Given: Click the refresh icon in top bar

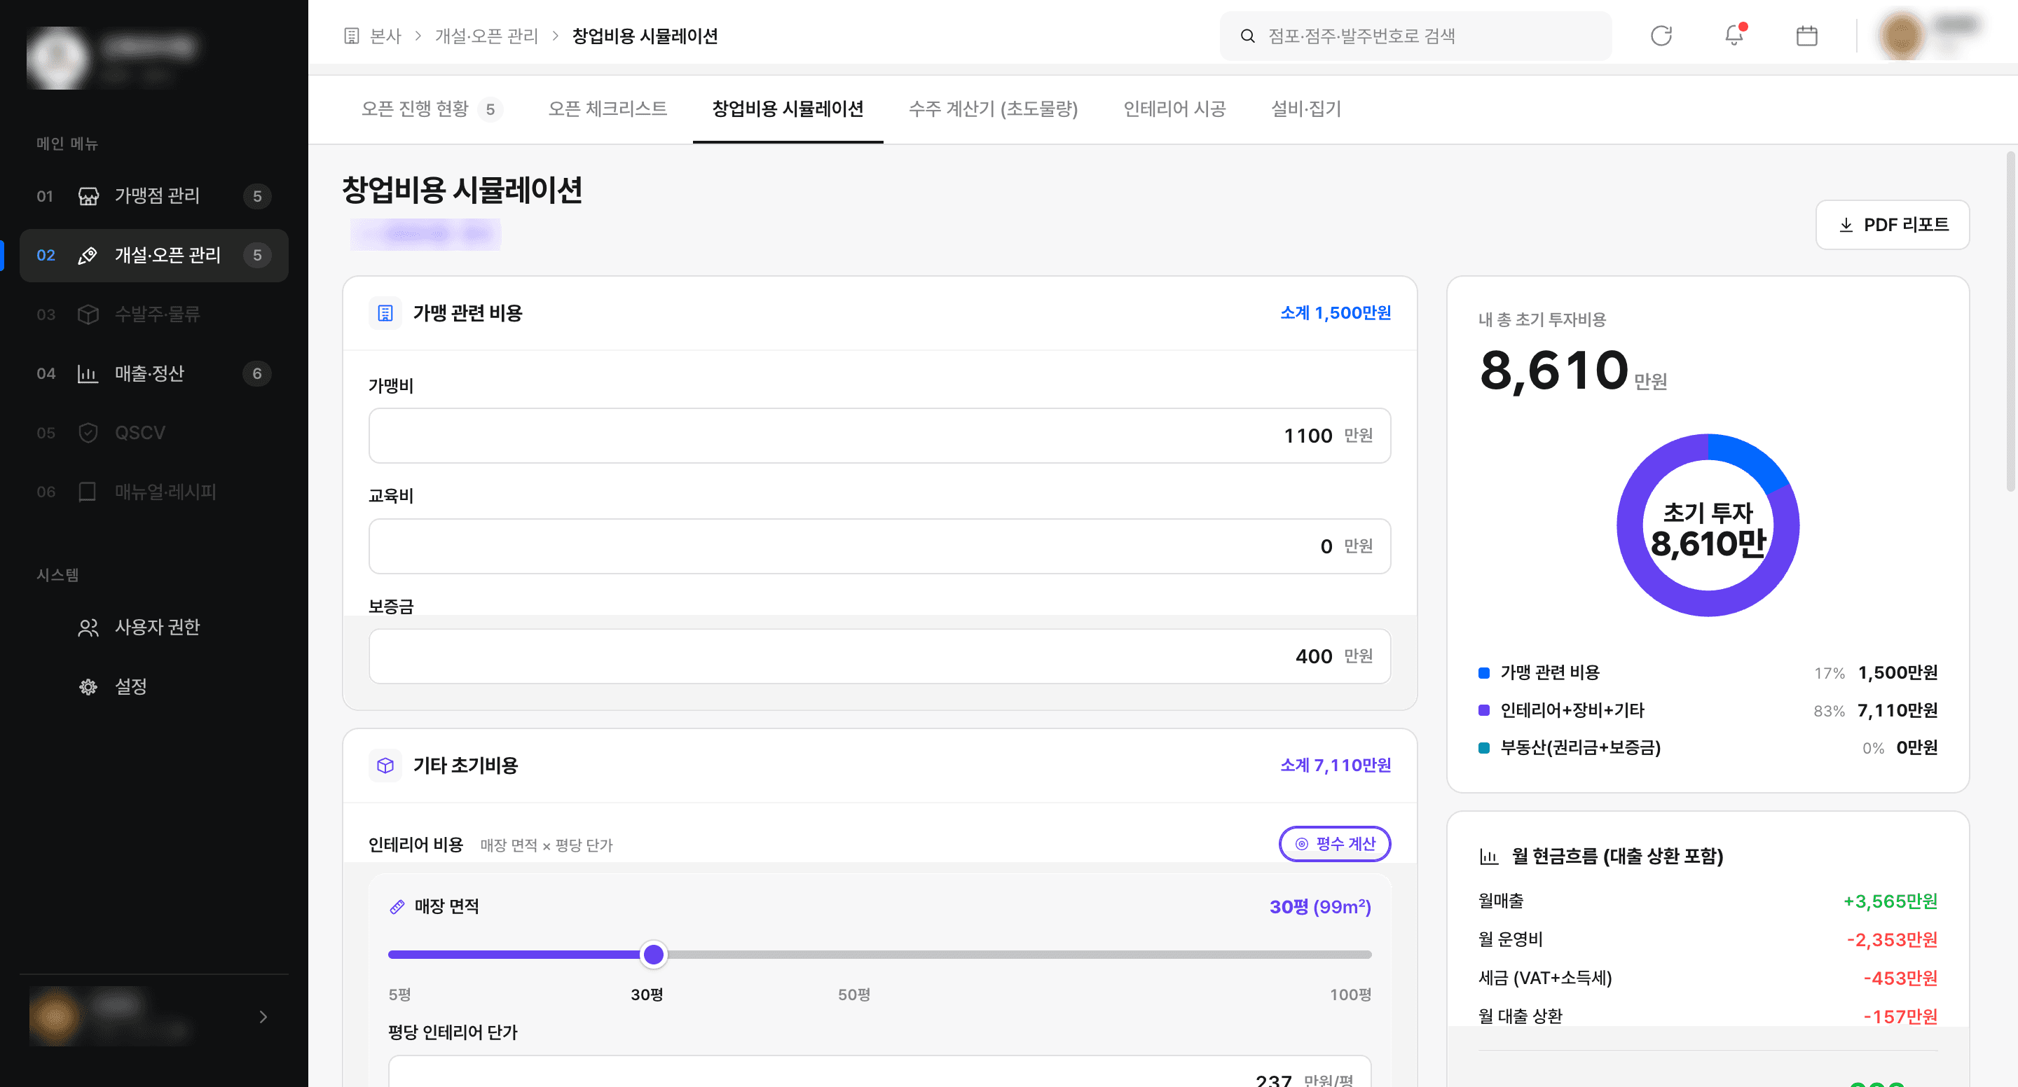Looking at the screenshot, I should click(1661, 36).
